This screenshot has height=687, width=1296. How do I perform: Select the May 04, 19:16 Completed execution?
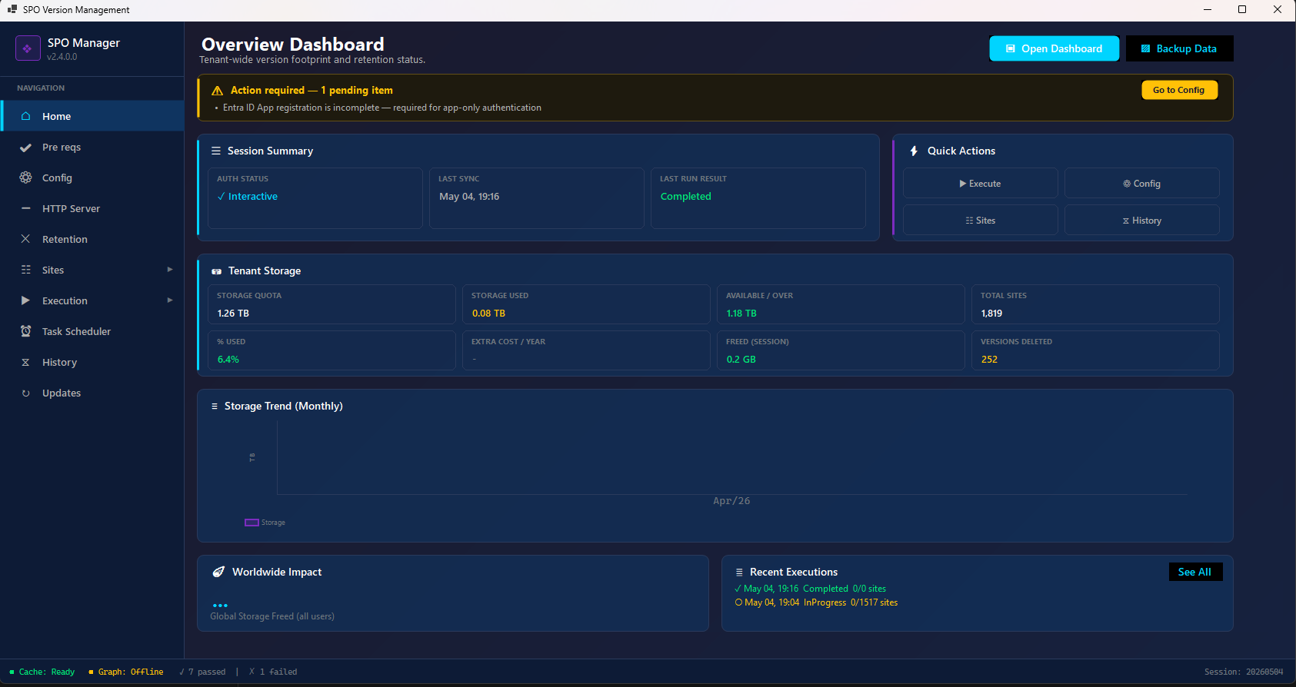pyautogui.click(x=811, y=589)
